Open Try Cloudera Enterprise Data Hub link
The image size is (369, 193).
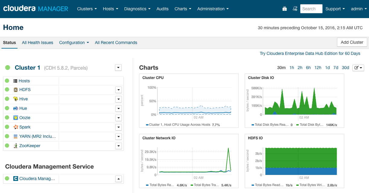tap(310, 53)
